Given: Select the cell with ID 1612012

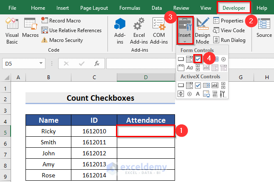Looking at the screenshot, I should point(94,153).
